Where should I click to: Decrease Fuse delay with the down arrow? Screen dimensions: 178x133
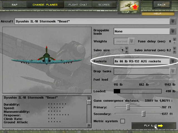[174, 43]
